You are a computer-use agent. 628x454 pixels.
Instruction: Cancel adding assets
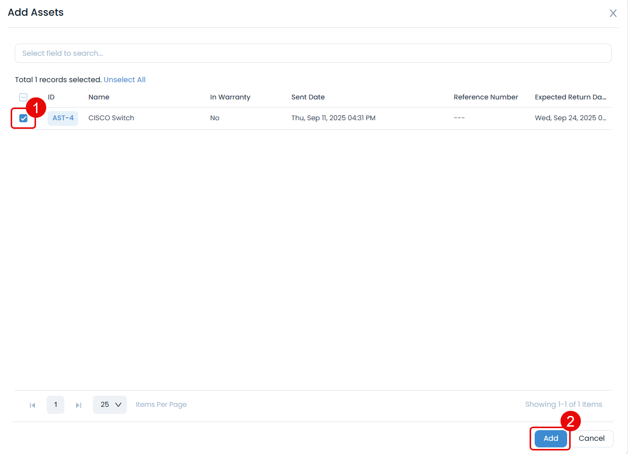[x=591, y=438]
